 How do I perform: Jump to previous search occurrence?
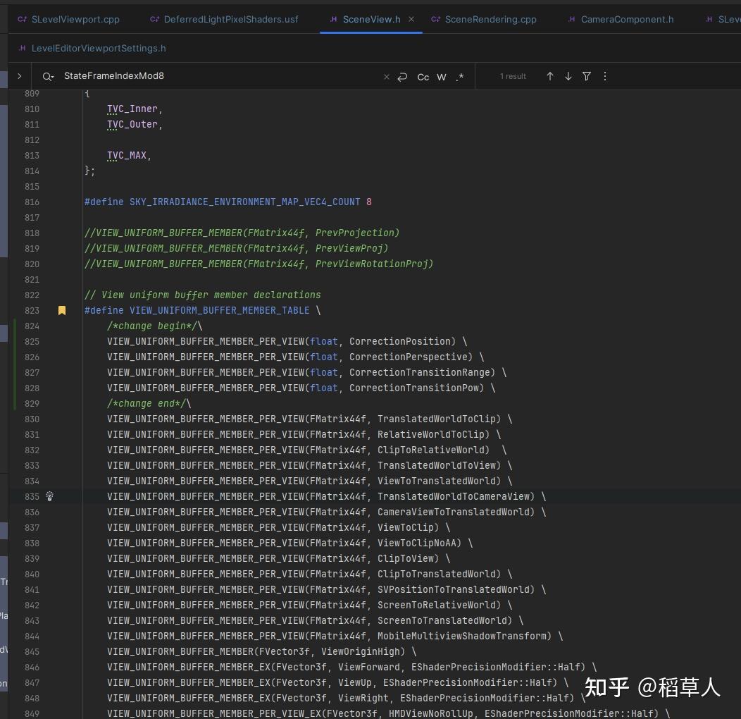tap(550, 76)
